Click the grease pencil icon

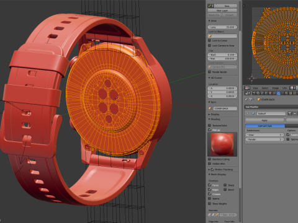point(210,6)
